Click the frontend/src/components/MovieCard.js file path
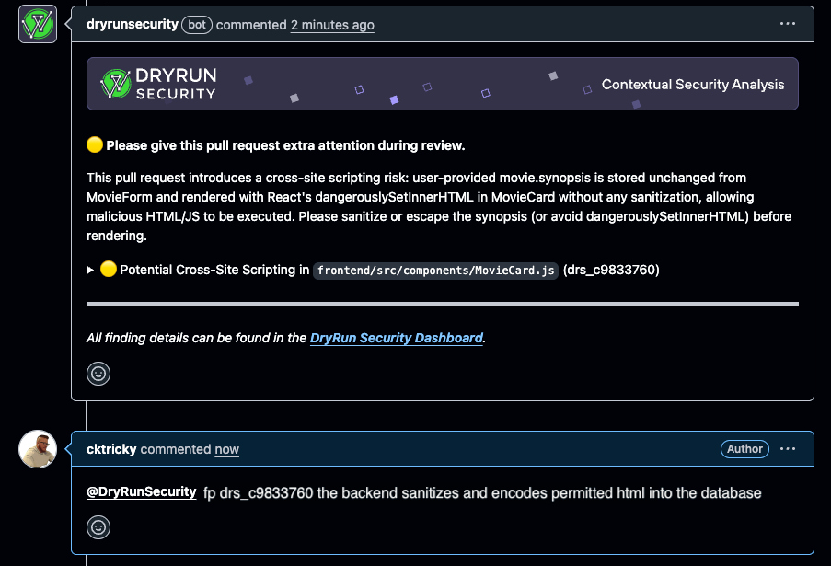831x566 pixels. (x=435, y=271)
